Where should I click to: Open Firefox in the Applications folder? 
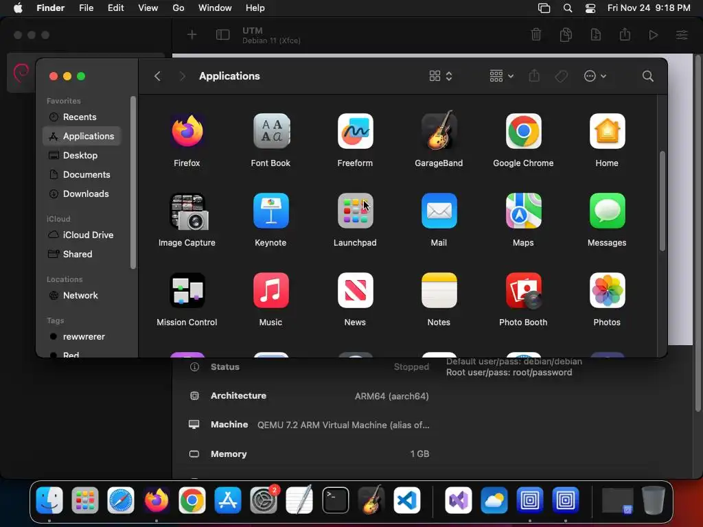(187, 131)
